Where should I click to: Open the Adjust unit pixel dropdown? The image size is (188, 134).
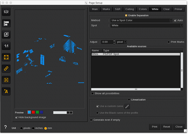coord(121,42)
